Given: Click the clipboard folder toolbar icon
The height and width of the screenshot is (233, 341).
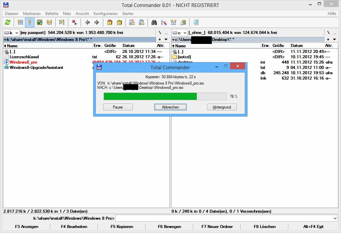Looking at the screenshot, I should click(x=183, y=22).
